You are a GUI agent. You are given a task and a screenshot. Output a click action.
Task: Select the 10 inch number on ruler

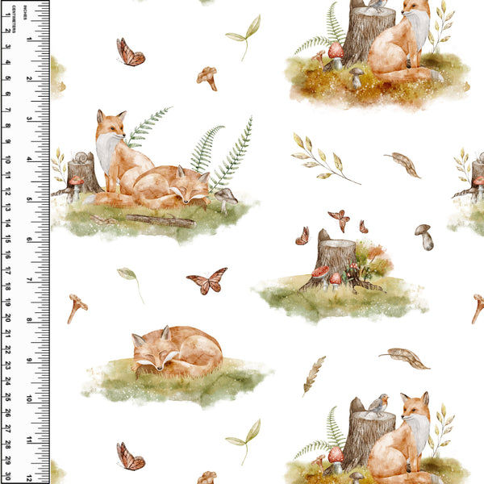tap(29, 398)
